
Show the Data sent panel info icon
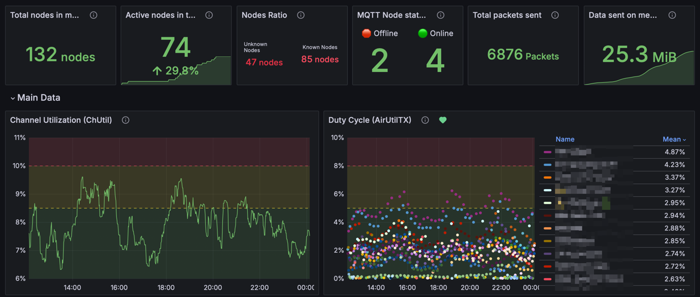[x=672, y=15]
